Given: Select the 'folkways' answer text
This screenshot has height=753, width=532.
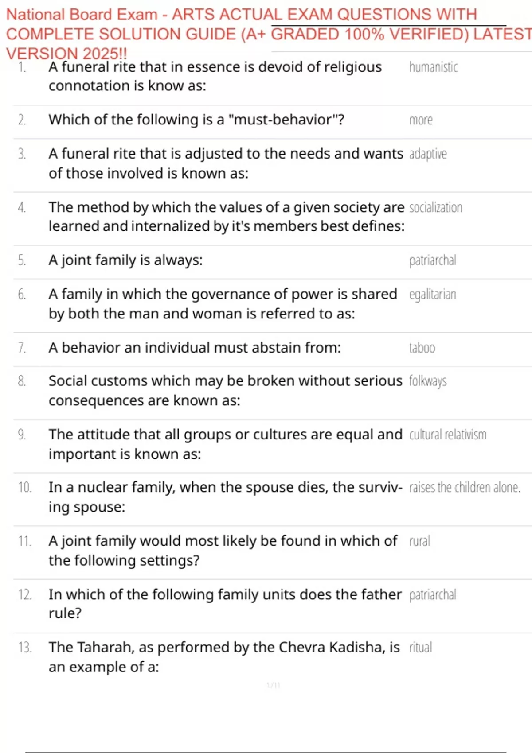Looking at the screenshot, I should coord(428,381).
